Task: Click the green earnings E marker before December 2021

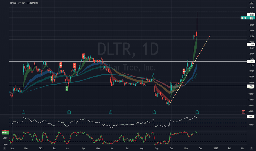Action: (x=197, y=112)
